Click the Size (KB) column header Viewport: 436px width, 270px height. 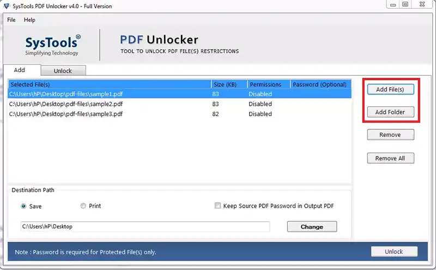coord(229,85)
